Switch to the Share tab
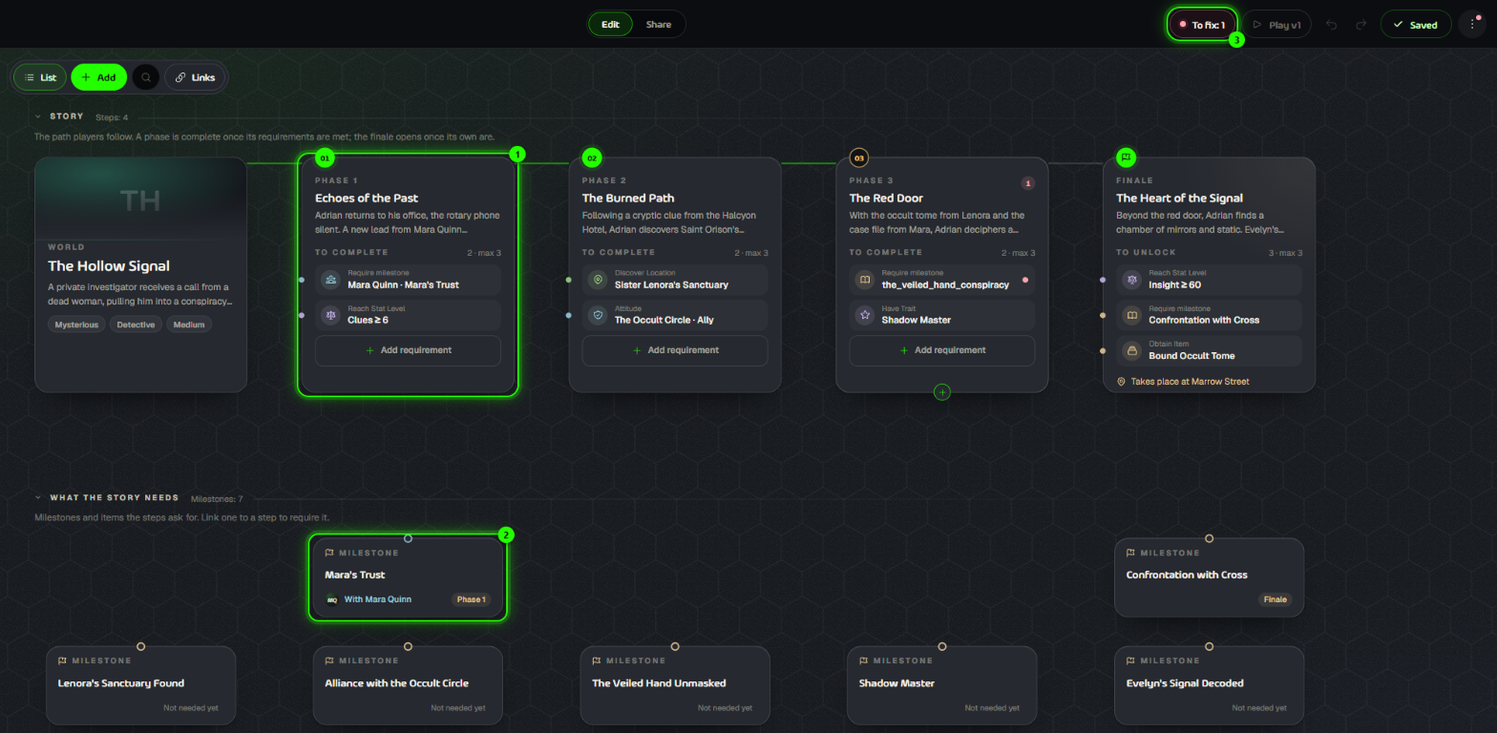The image size is (1497, 733). [x=659, y=25]
